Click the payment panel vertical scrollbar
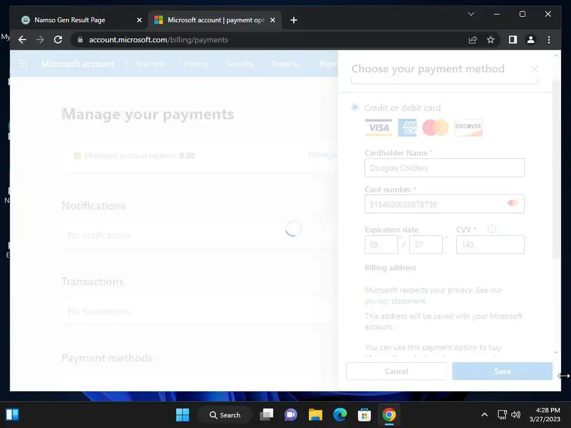 point(556,169)
